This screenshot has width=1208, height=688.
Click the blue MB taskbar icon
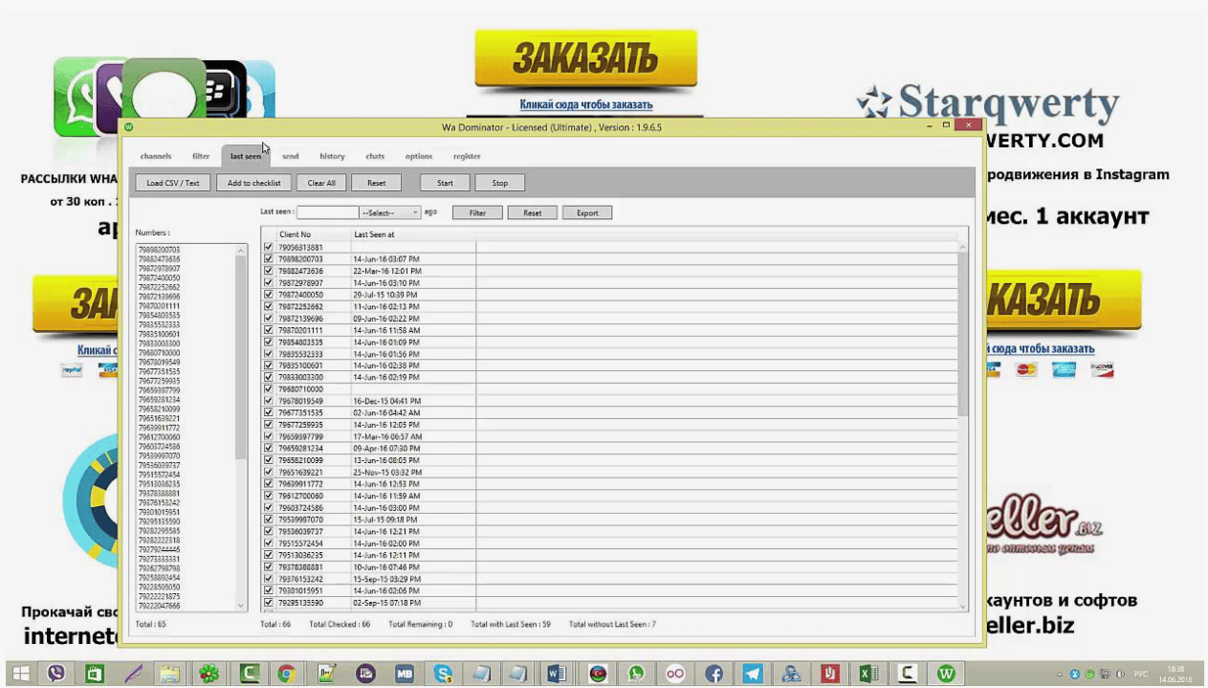404,674
